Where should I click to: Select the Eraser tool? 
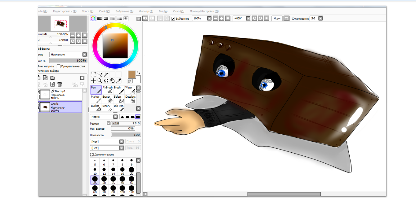coord(107,99)
